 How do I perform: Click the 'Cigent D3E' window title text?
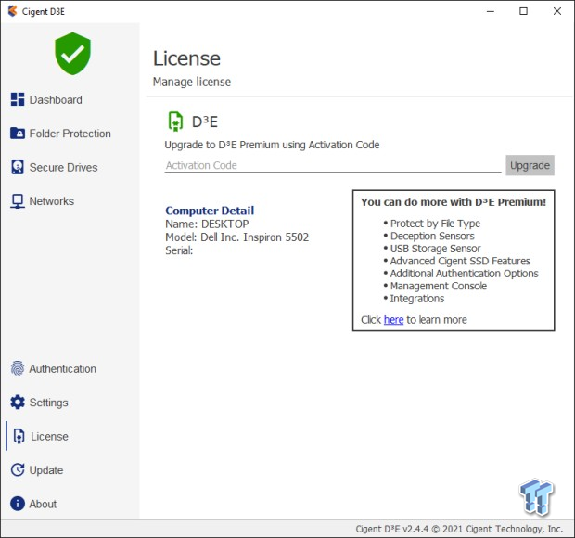44,12
